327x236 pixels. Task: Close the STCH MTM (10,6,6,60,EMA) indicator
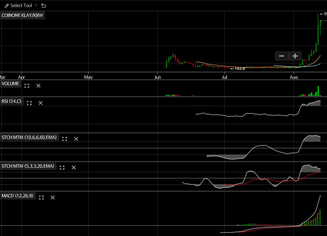(x=76, y=139)
